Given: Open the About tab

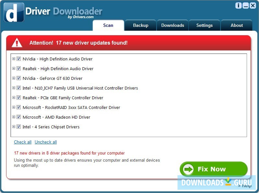Looking at the screenshot, I should pos(237,25).
